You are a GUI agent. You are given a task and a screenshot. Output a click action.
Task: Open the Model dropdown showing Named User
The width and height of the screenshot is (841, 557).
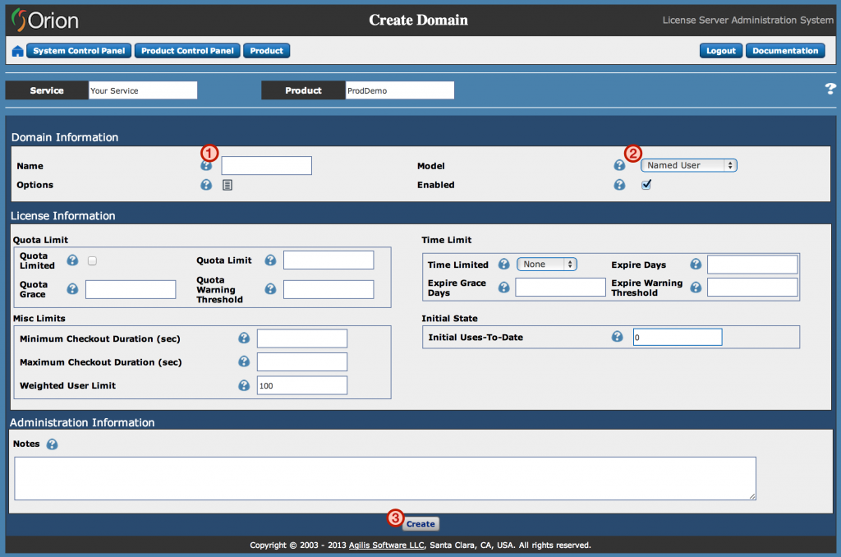click(688, 164)
